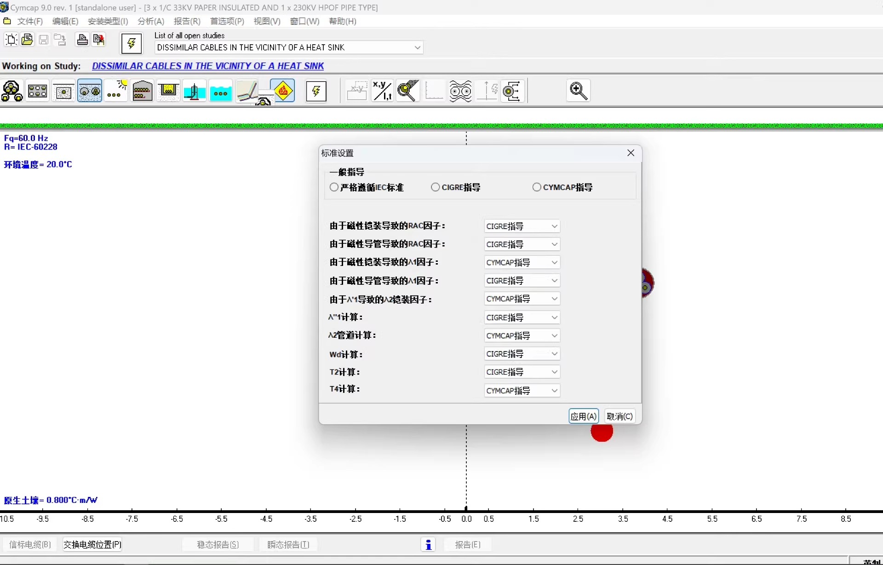This screenshot has width=883, height=565.
Task: Click the 取消(C) cancel button
Action: [x=620, y=416]
